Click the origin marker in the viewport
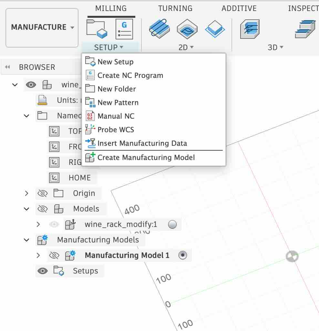Viewport: 319px width, 331px height. point(292,256)
